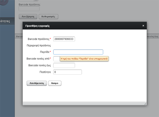Save the record with Αποθήκευση button
This screenshot has height=117, width=159.
37,83
